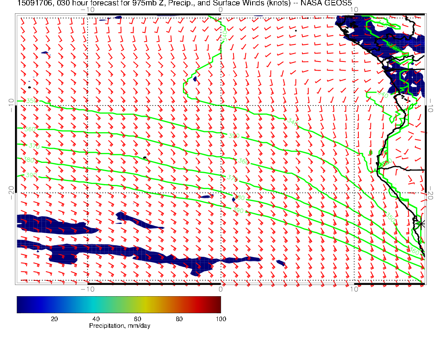Click the dark red end of the colorbar

(217, 305)
